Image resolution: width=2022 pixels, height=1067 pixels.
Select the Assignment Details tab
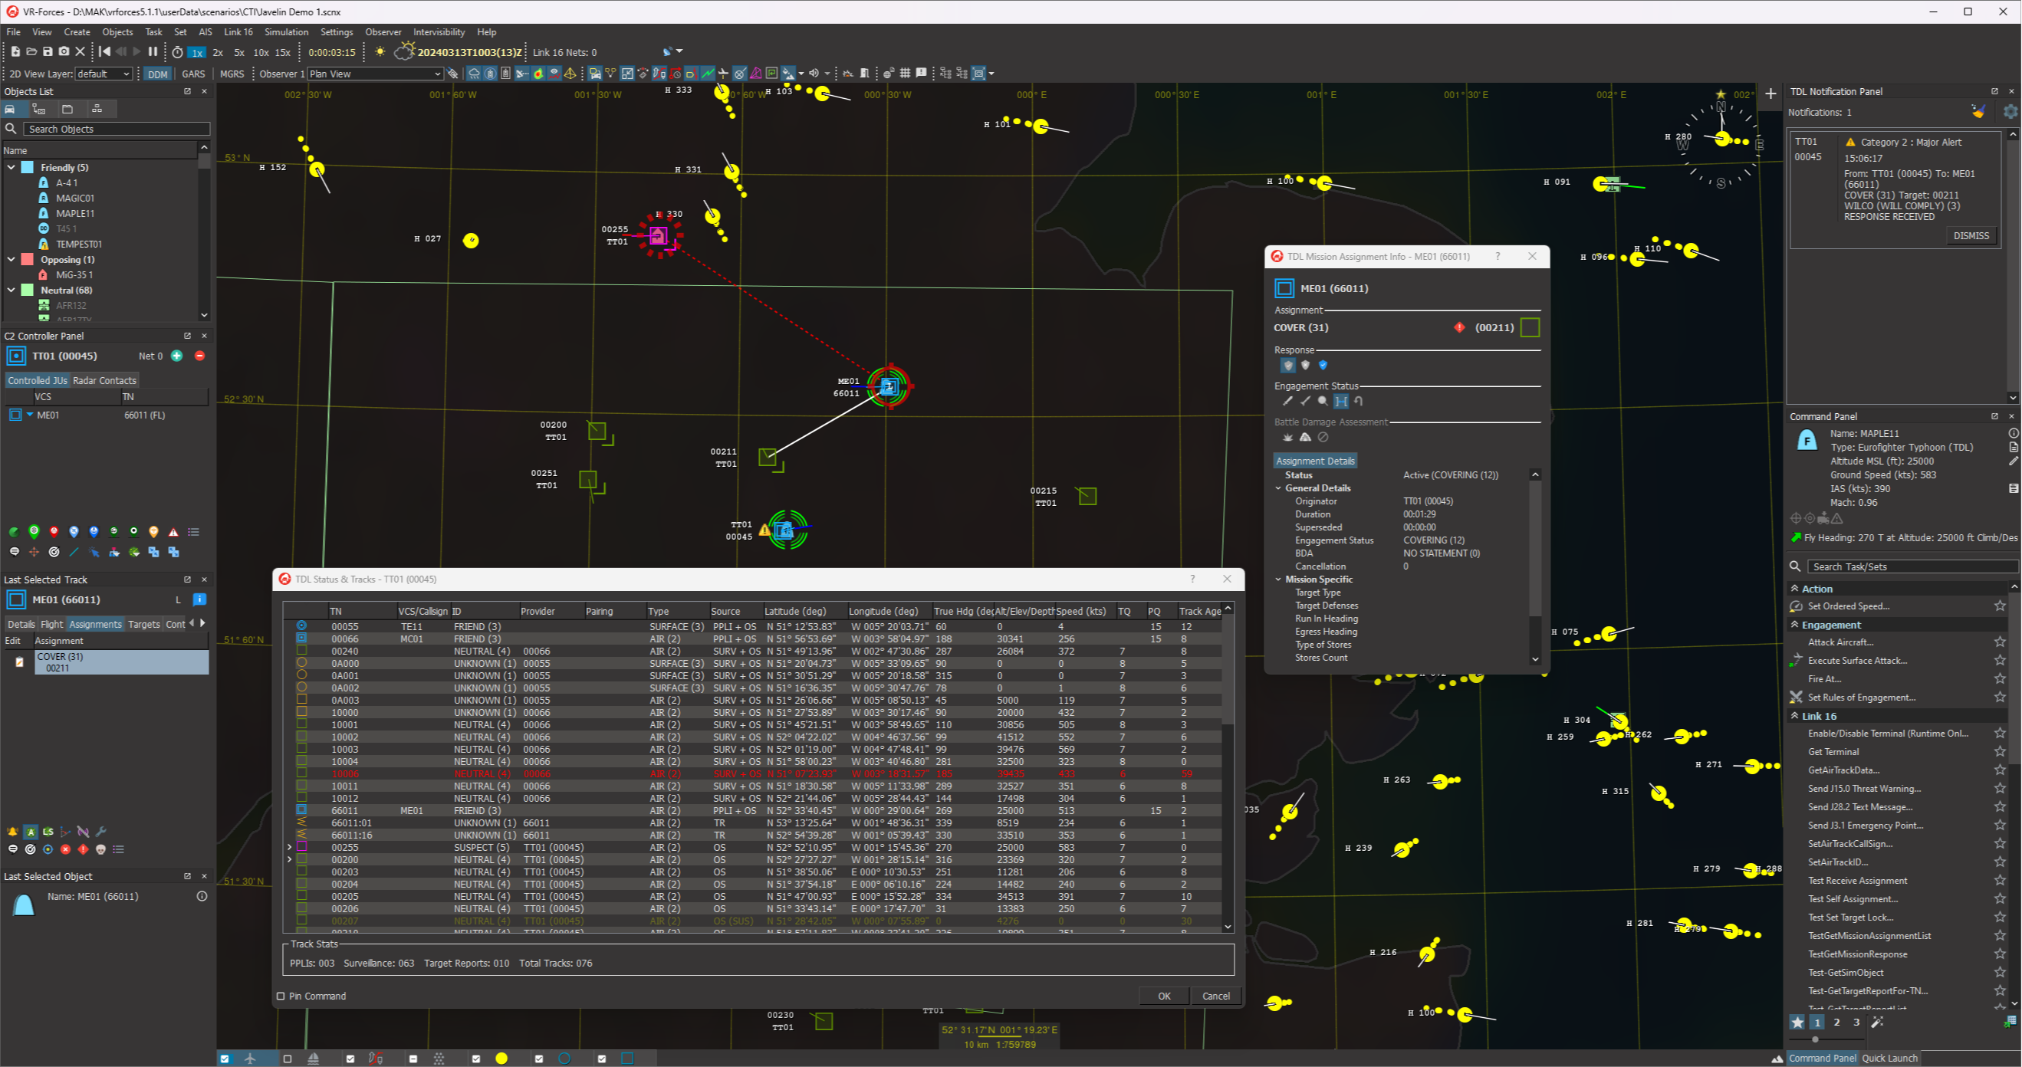pyautogui.click(x=1315, y=461)
